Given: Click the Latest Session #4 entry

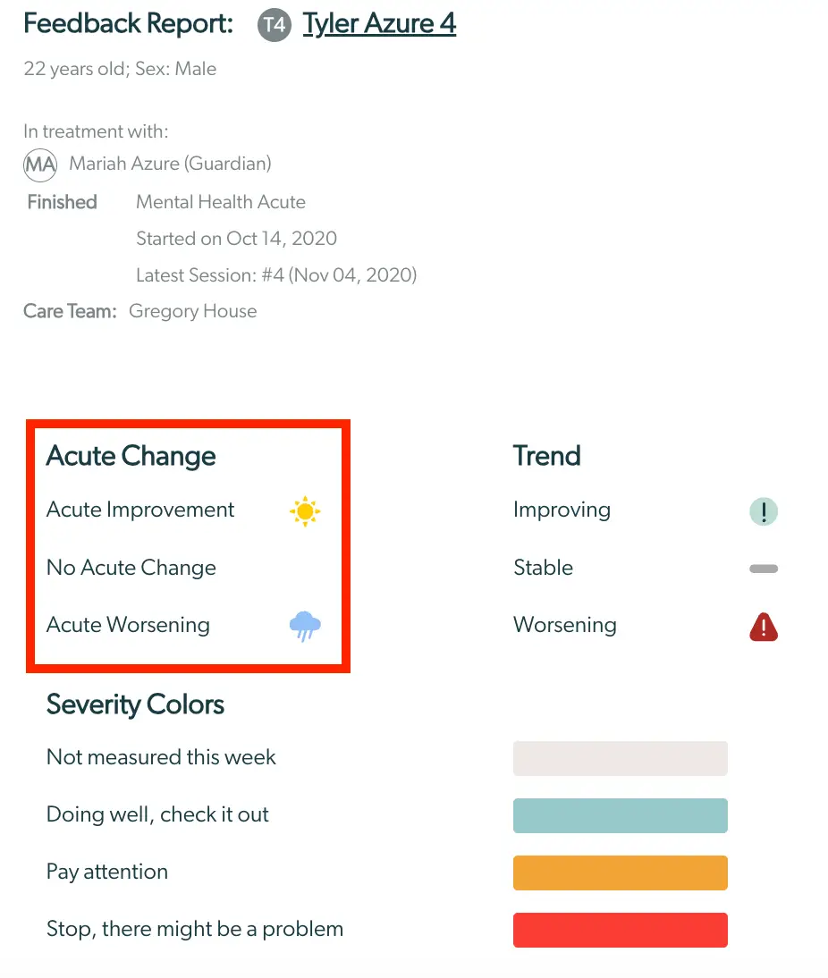Looking at the screenshot, I should pos(276,275).
